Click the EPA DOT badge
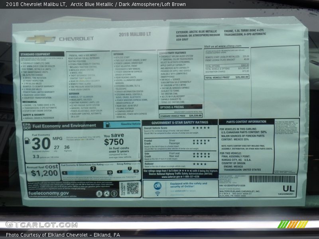Image resolution: width=319 pixels, height=239 pixels. [27, 126]
